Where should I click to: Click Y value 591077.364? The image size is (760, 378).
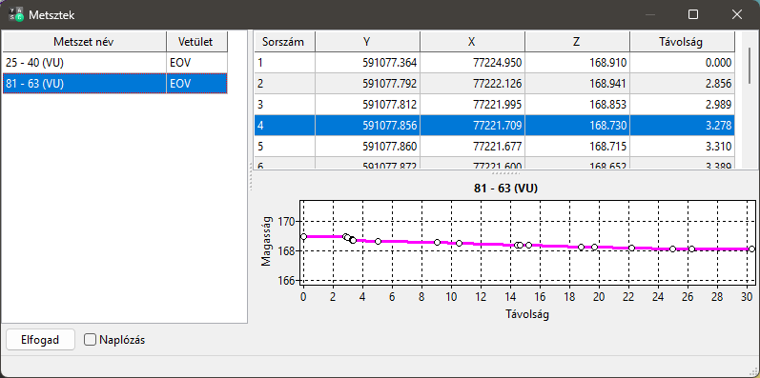click(x=389, y=63)
